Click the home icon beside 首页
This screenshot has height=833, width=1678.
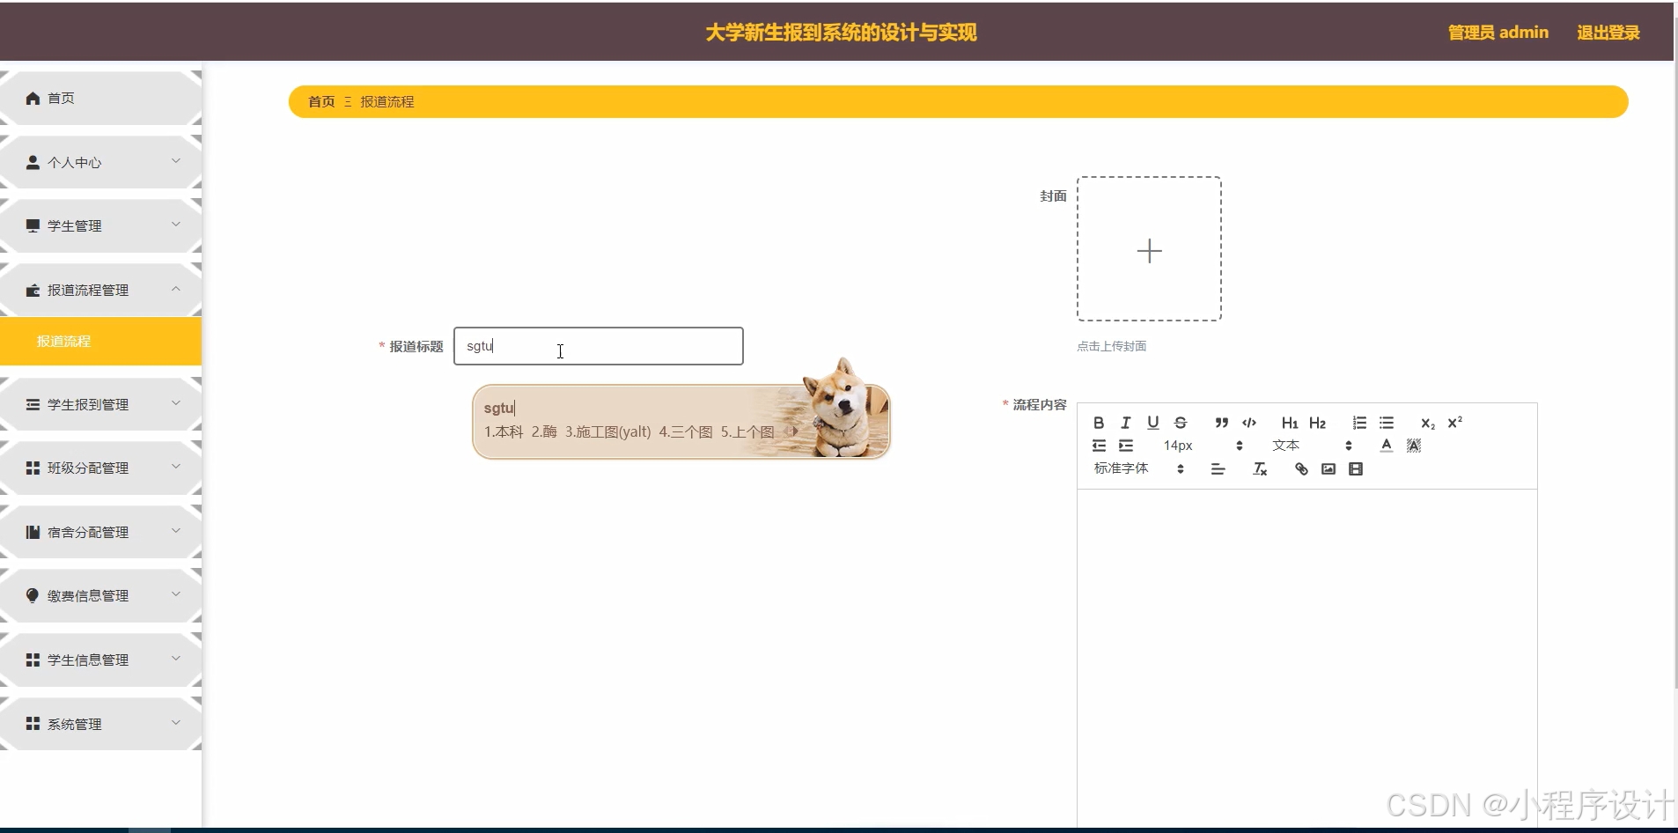(33, 98)
